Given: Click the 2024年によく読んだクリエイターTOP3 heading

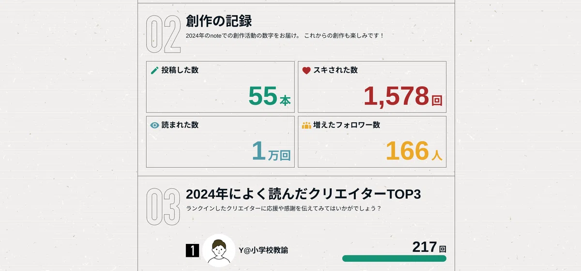Looking at the screenshot, I should (304, 194).
